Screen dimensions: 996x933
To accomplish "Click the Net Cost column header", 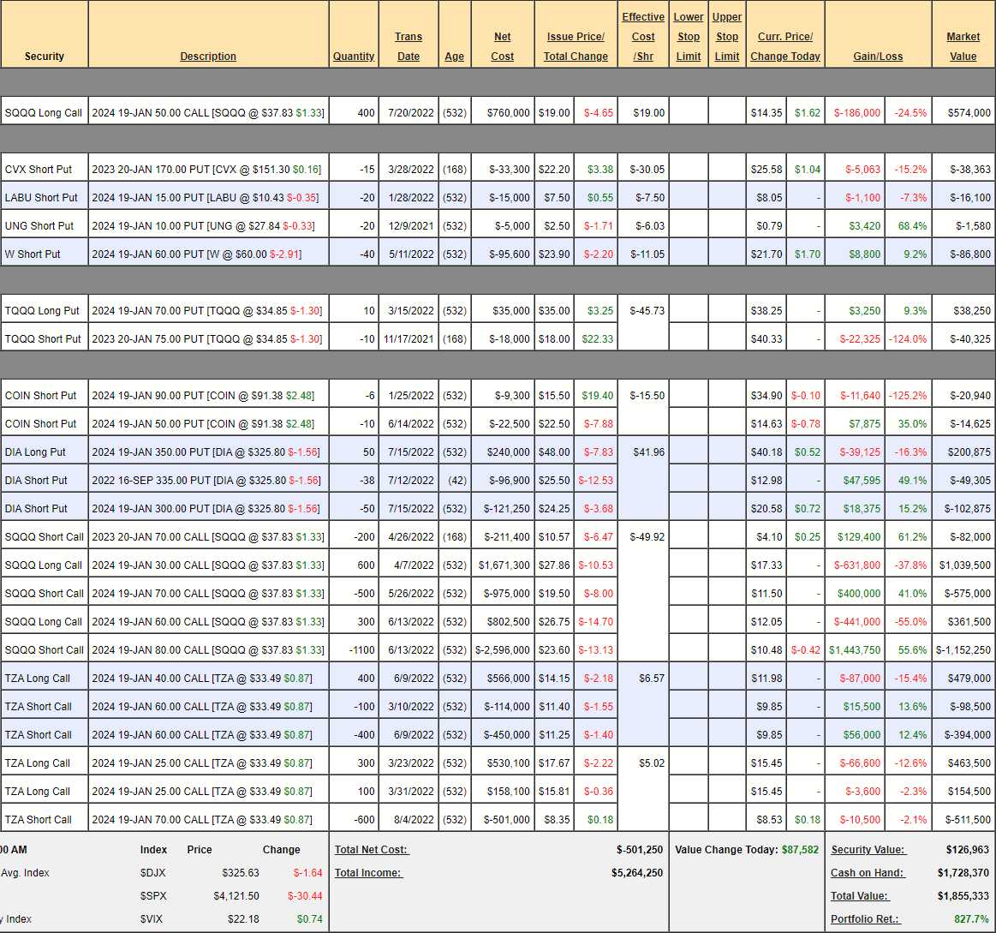I will click(x=503, y=46).
